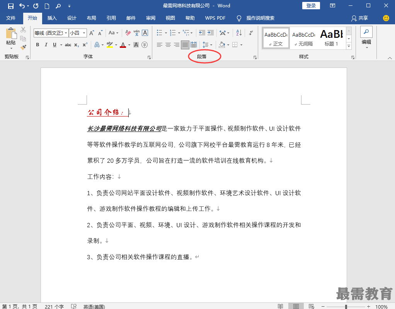Viewport: 395px width, 309px height.
Task: Open the font size dropdown
Action: (84, 33)
